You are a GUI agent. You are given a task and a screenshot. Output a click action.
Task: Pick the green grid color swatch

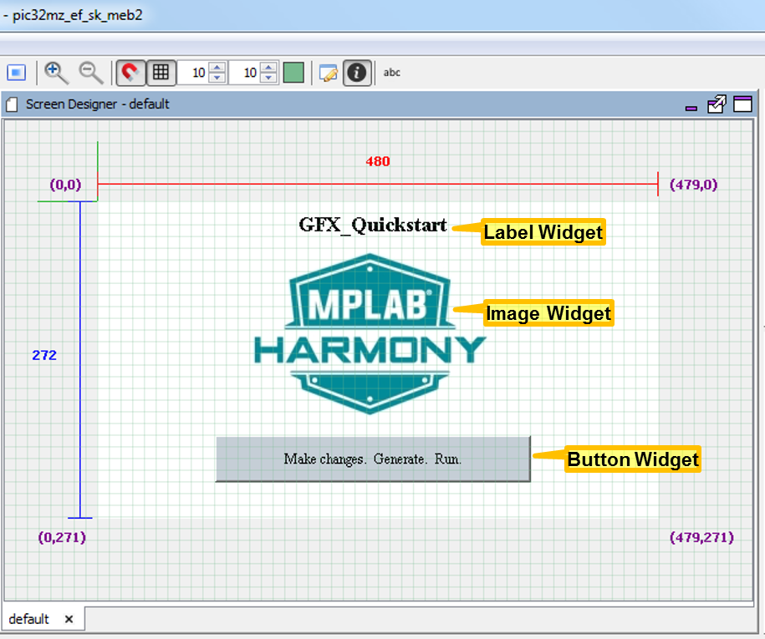pyautogui.click(x=293, y=73)
